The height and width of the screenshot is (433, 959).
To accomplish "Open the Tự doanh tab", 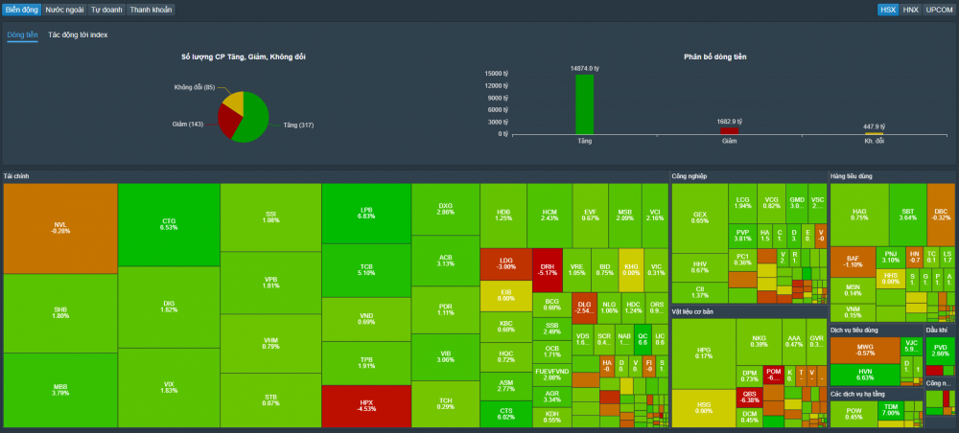I will click(105, 9).
